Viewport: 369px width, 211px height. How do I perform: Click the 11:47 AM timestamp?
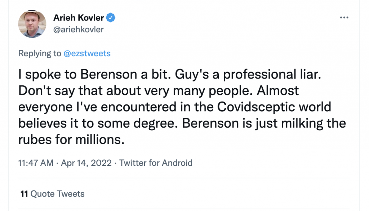[36, 163]
